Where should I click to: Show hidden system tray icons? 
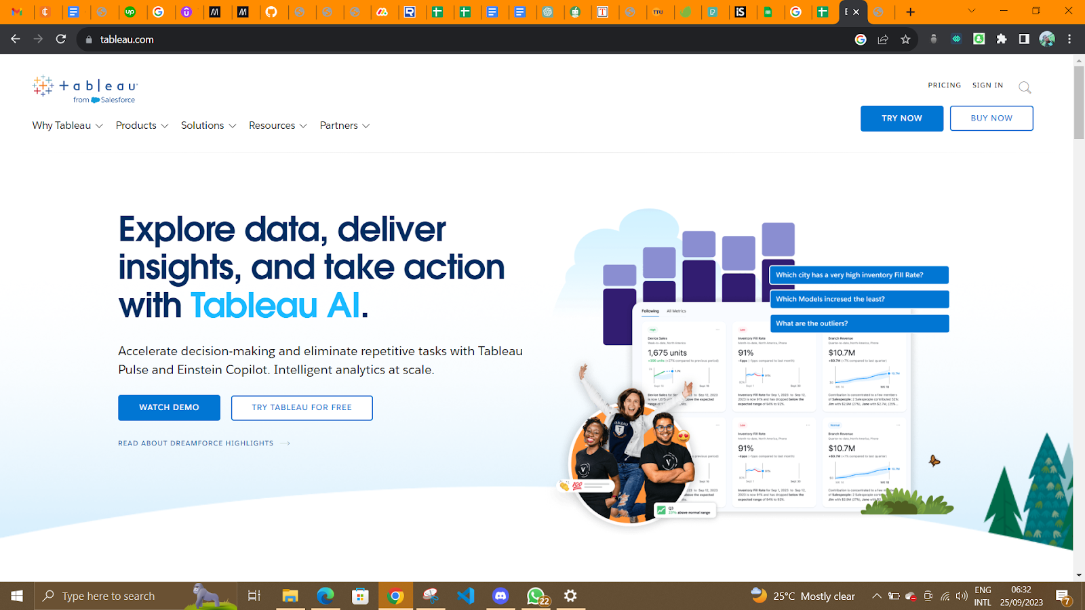point(876,596)
